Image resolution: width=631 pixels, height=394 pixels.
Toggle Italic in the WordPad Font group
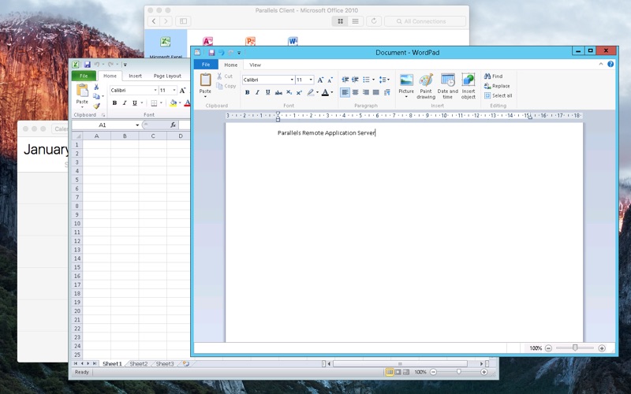pyautogui.click(x=257, y=92)
